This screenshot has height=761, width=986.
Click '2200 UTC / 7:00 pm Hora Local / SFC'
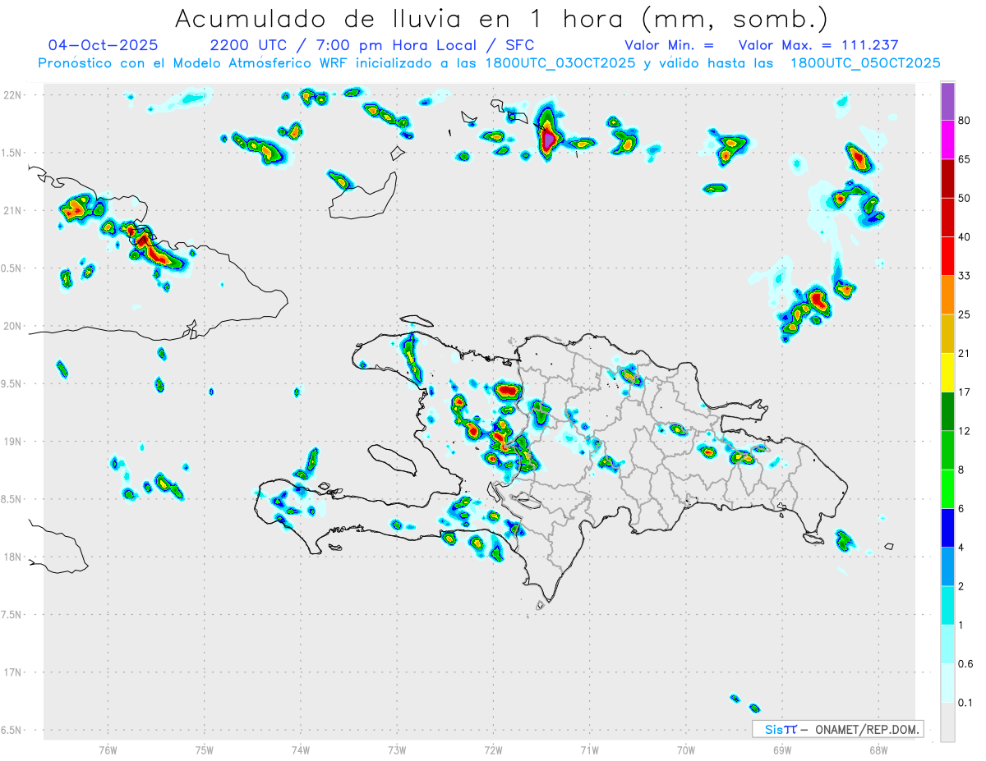372,45
